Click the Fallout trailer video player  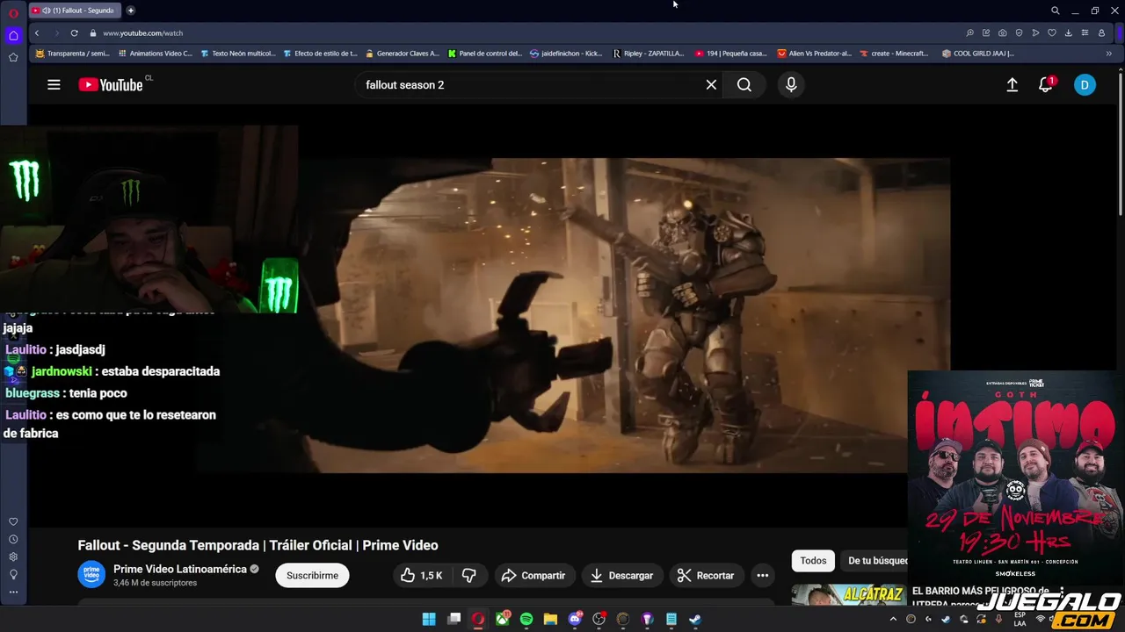pyautogui.click(x=572, y=316)
